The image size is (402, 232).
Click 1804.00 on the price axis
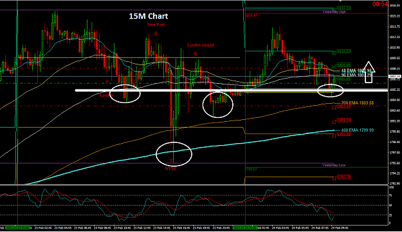394,100
